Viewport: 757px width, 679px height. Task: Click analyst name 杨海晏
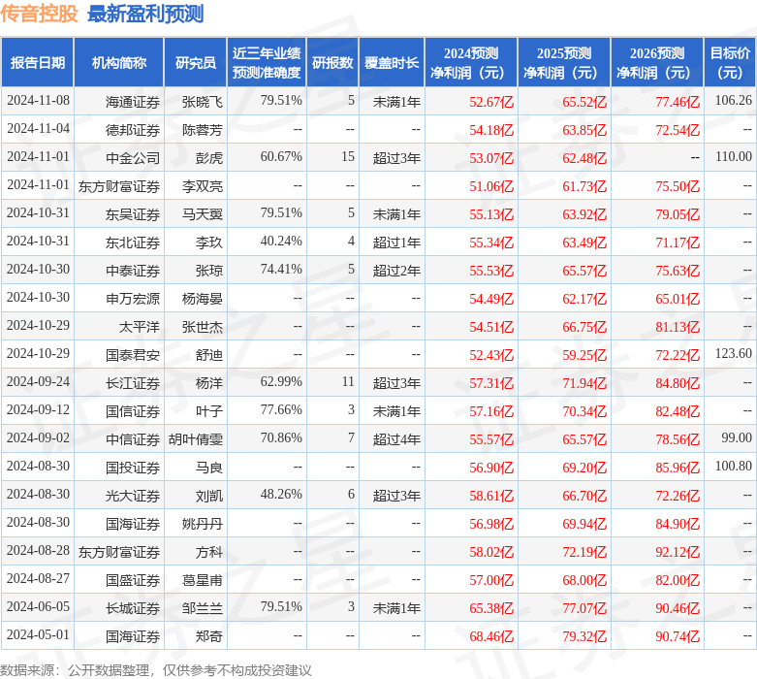[x=203, y=299]
